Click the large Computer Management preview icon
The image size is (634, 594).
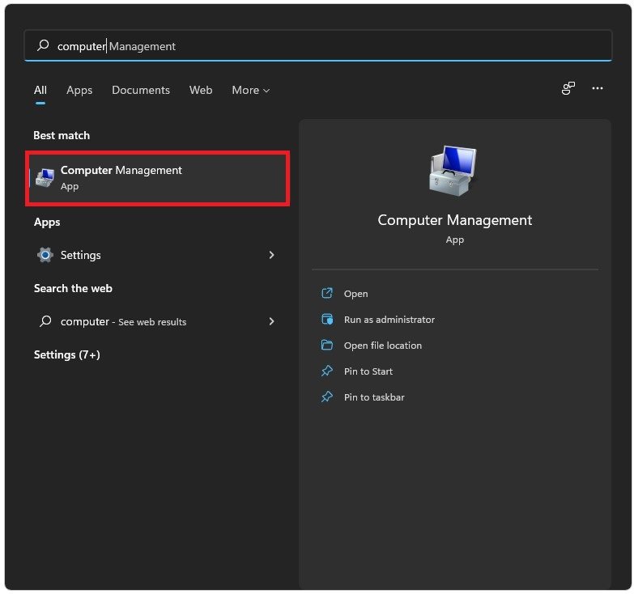point(454,172)
